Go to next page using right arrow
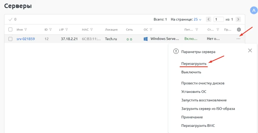This screenshot has height=133, width=258. pyautogui.click(x=238, y=19)
